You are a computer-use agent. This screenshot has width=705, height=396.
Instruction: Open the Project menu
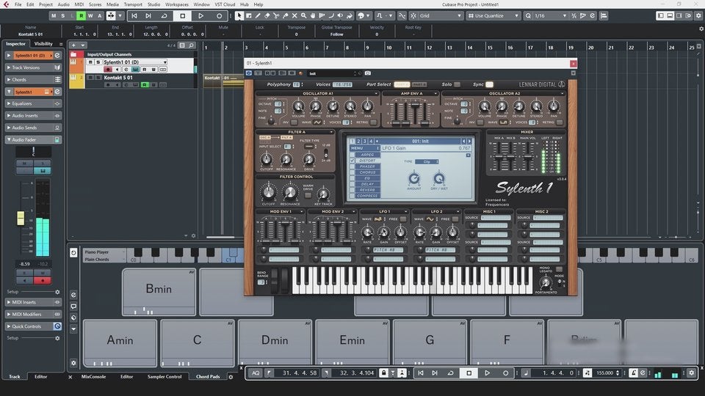[x=46, y=4]
